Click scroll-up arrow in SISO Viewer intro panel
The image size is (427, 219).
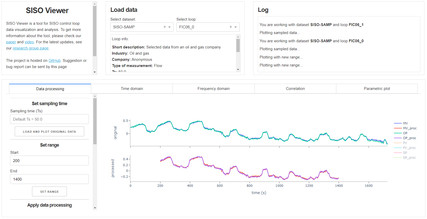click(x=95, y=4)
